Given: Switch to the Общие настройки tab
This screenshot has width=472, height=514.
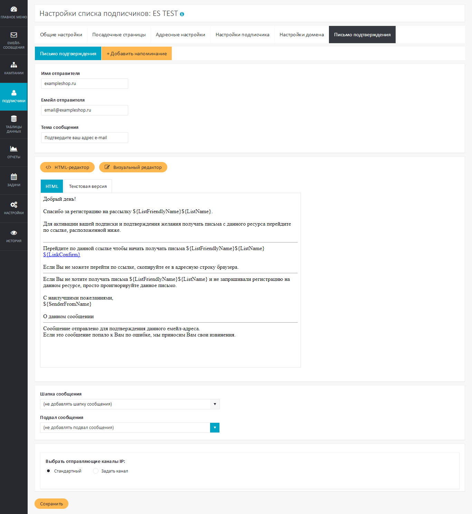Looking at the screenshot, I should coord(61,35).
